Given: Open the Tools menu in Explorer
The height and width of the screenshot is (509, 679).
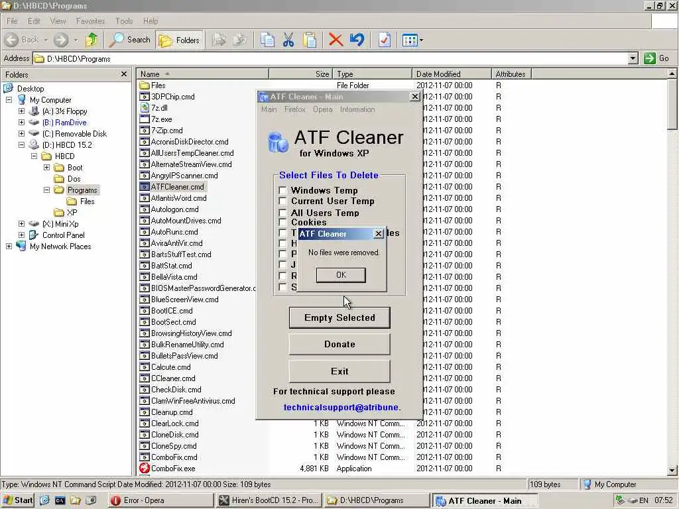Looking at the screenshot, I should click(124, 21).
